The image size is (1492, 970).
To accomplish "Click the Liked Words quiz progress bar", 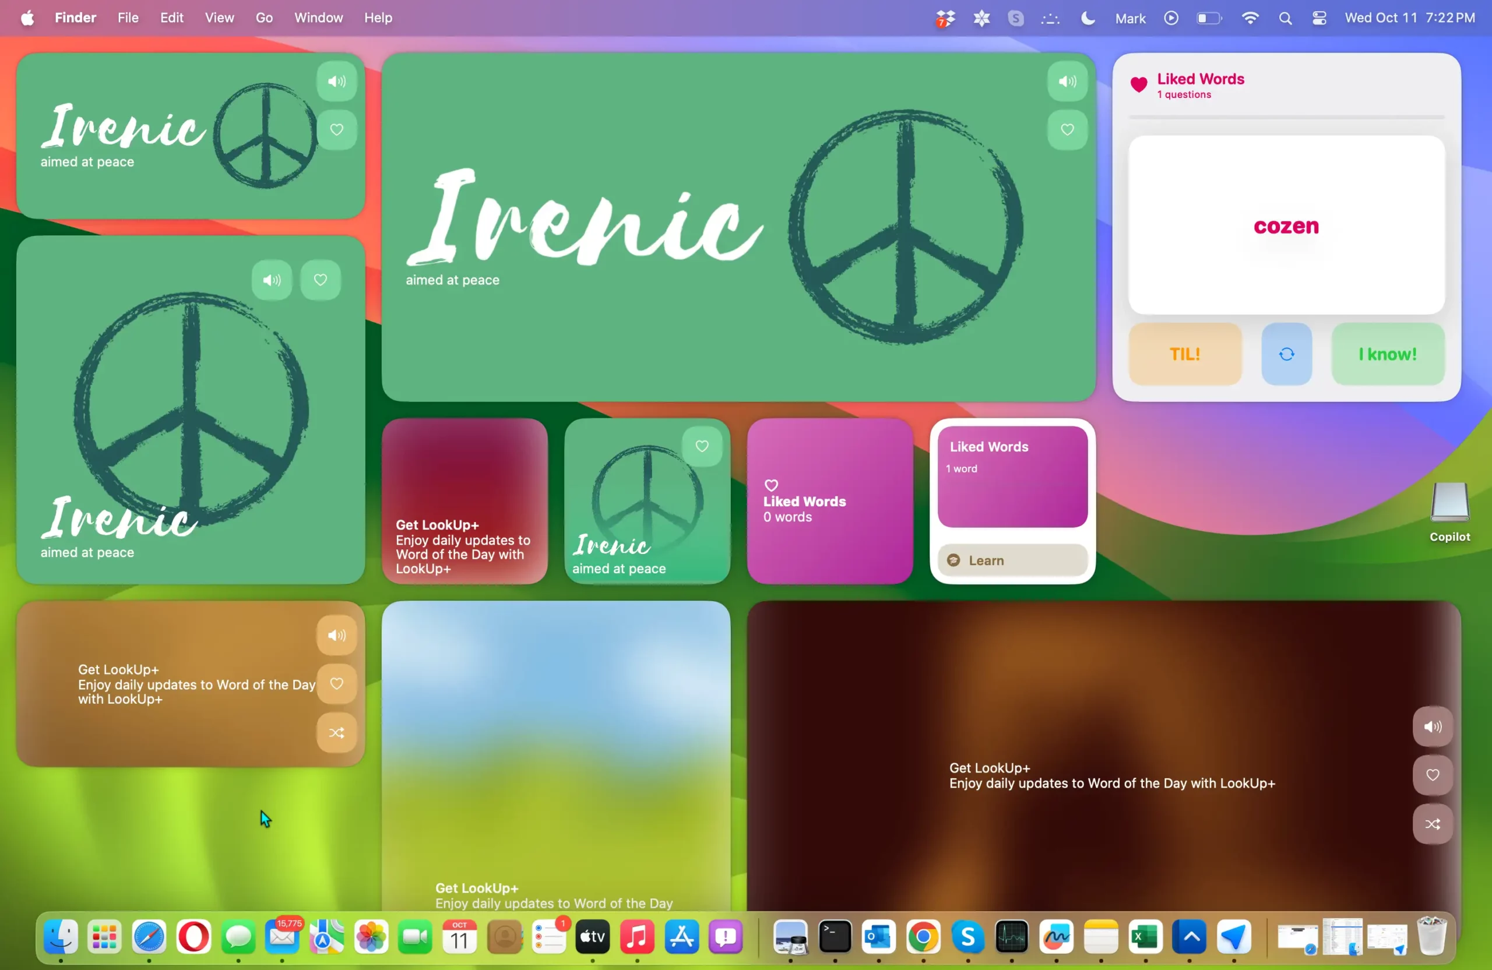I will (x=1286, y=117).
